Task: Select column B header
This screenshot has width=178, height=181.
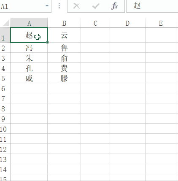Action: (x=64, y=23)
